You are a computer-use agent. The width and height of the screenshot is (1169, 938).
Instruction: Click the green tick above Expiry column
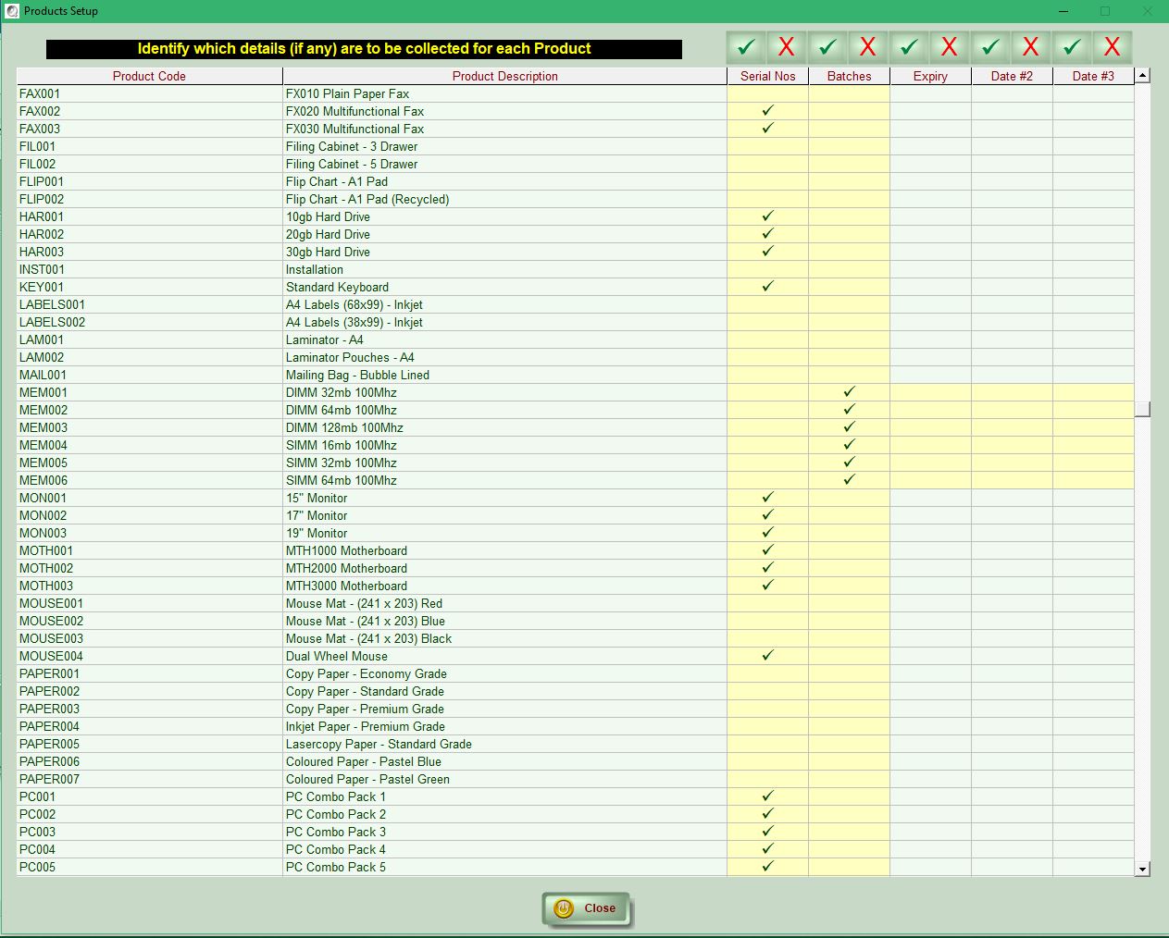click(909, 47)
